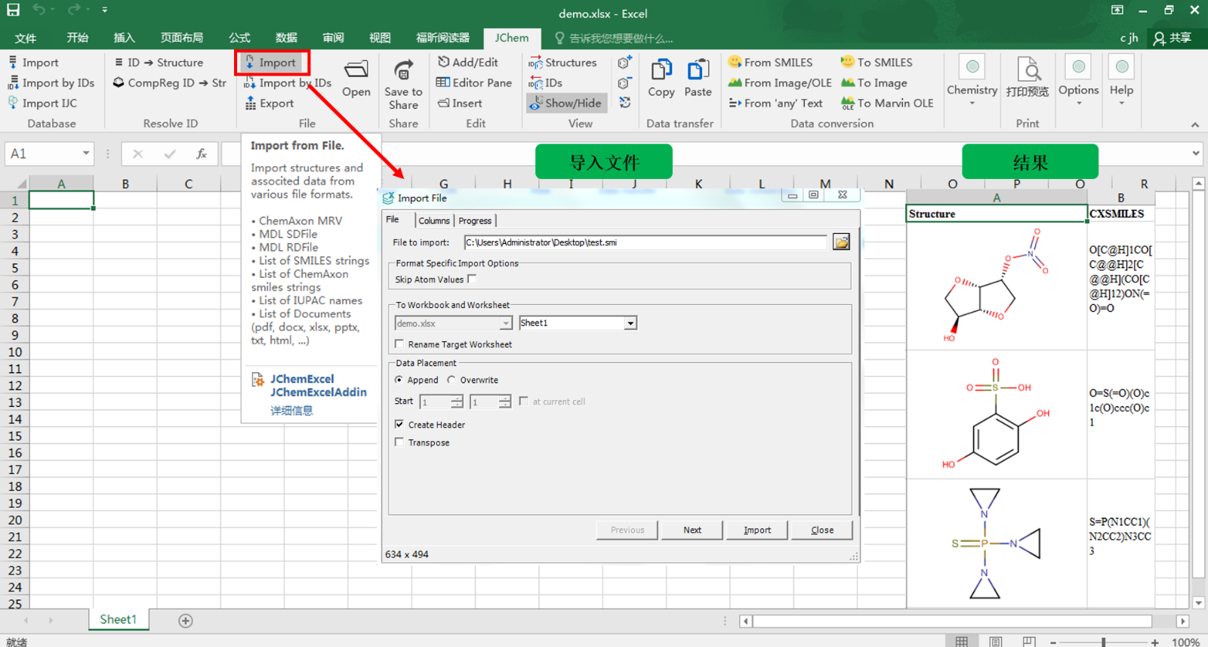
Task: Click Show/Hide in View group
Action: point(566,103)
